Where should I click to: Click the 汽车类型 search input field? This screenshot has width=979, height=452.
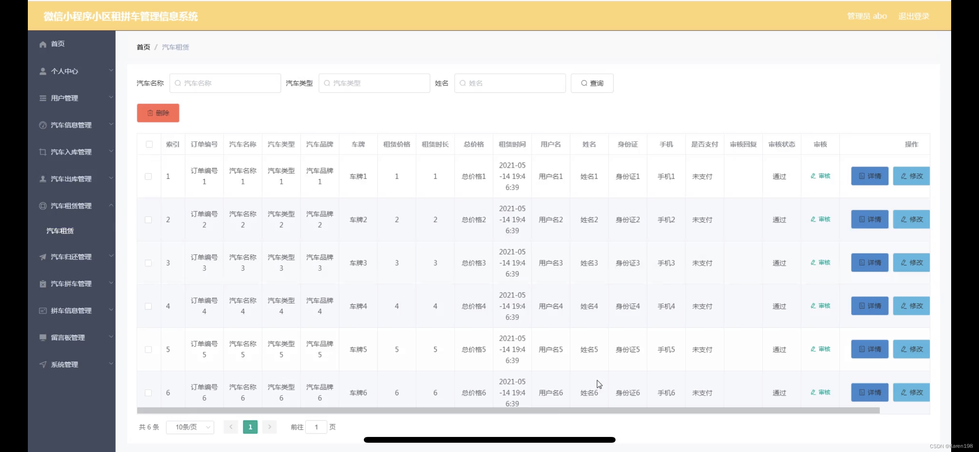374,83
